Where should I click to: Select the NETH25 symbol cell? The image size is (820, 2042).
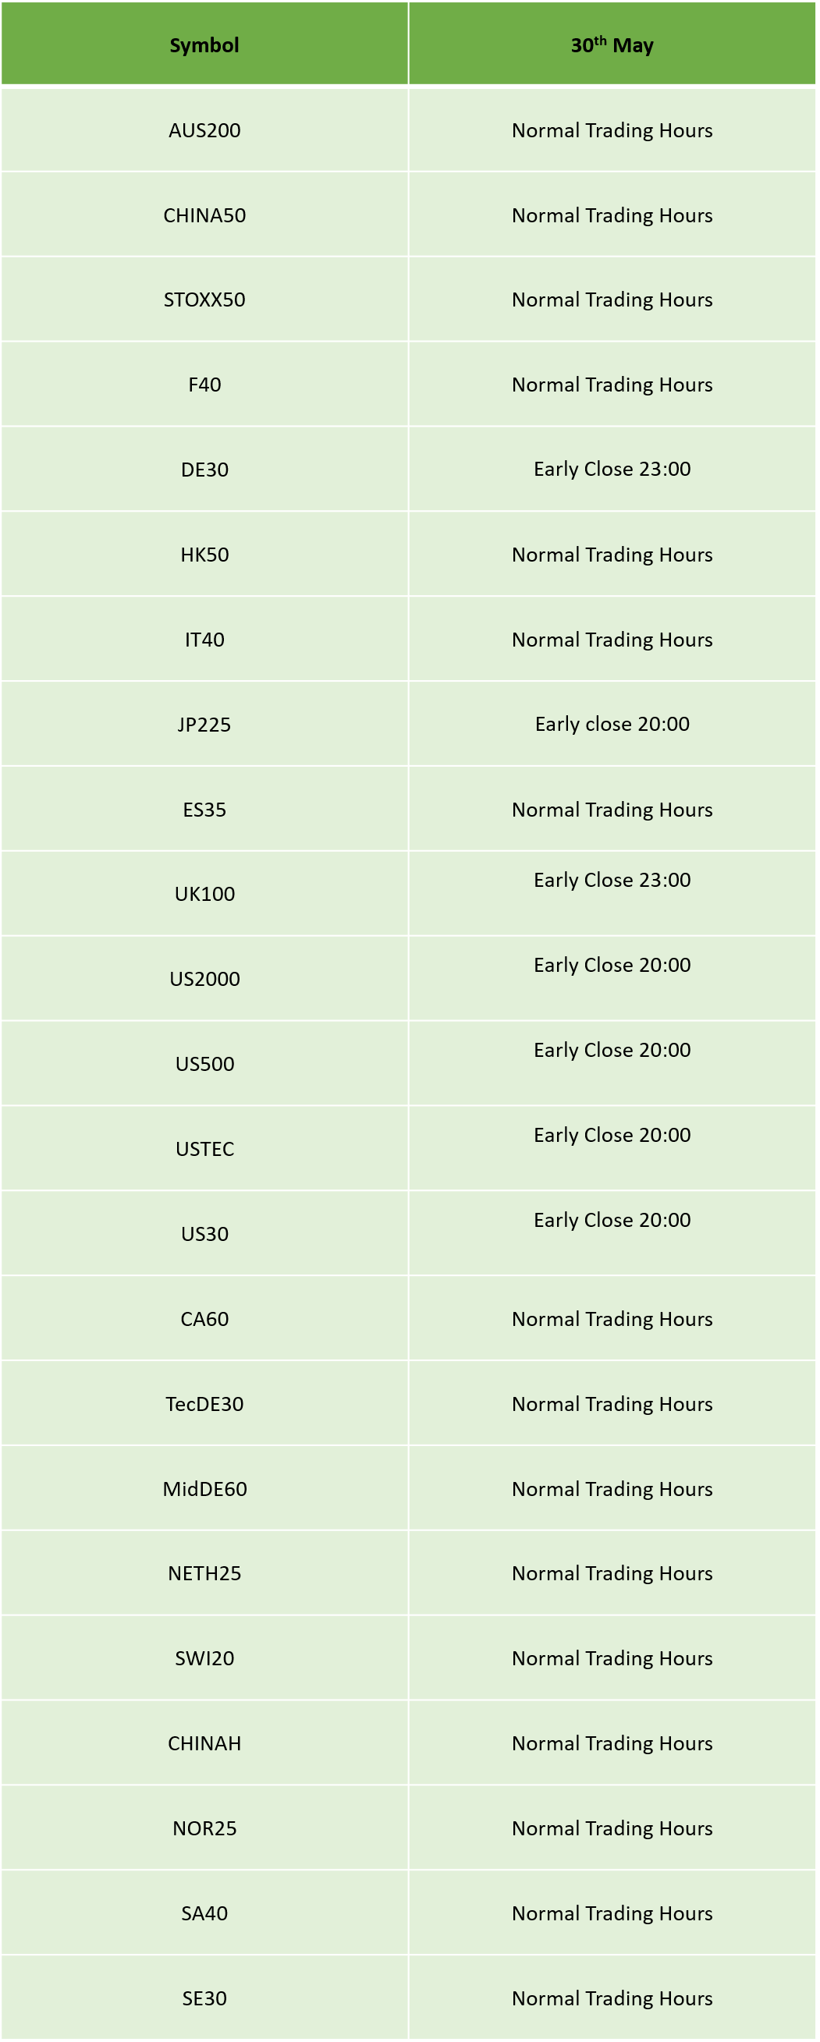pos(204,1573)
